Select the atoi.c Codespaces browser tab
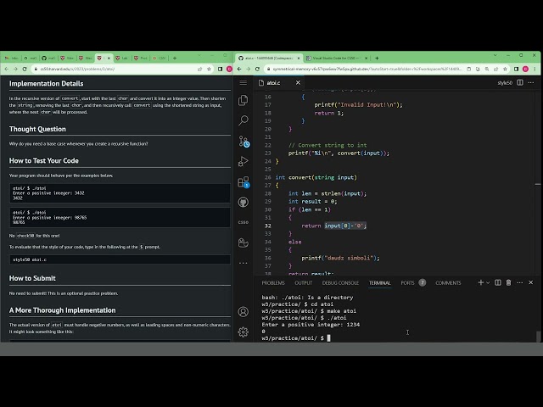This screenshot has height=407, width=543. pyautogui.click(x=268, y=59)
